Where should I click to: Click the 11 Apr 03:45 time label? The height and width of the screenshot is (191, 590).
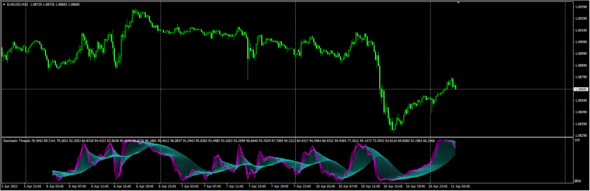[x=460, y=186]
